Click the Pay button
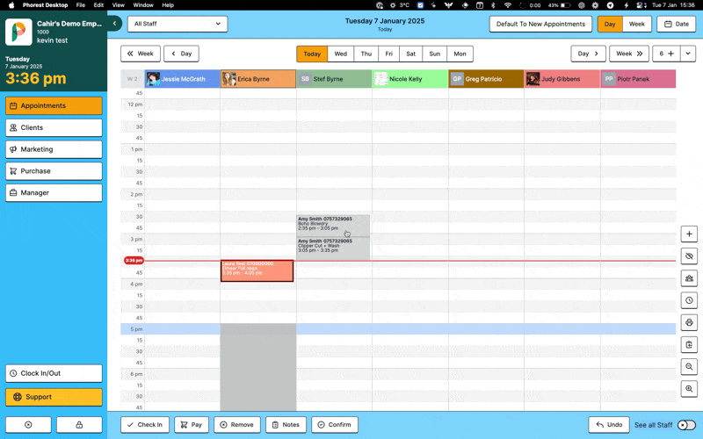This screenshot has width=703, height=439. coord(192,425)
